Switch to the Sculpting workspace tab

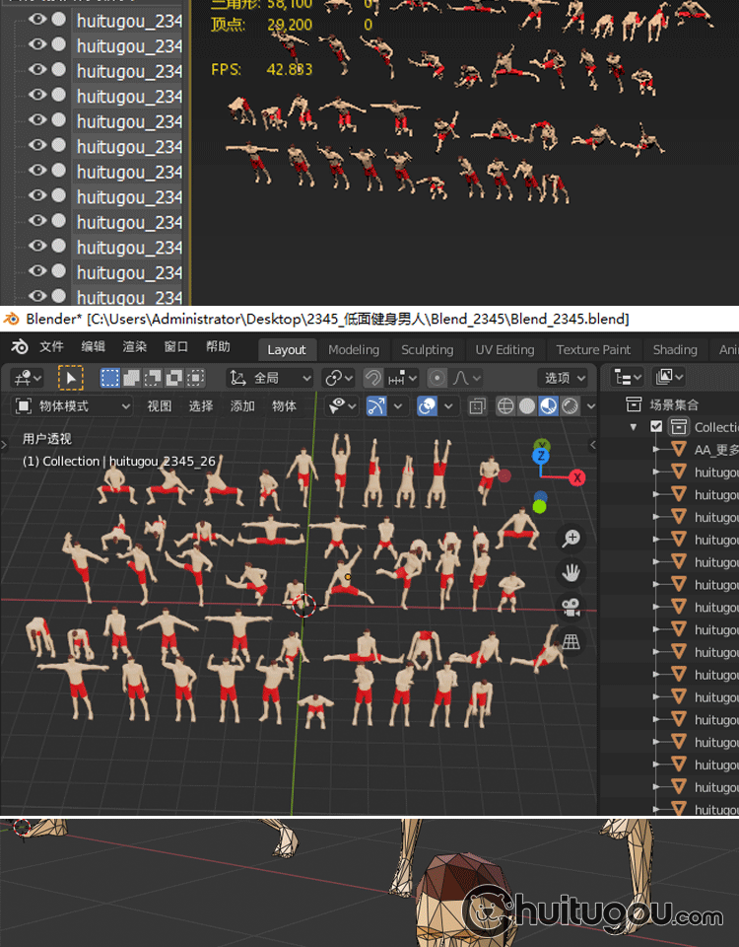point(427,349)
